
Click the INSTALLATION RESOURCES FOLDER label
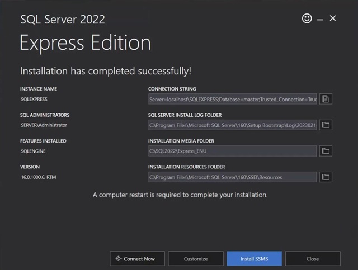pyautogui.click(x=186, y=167)
